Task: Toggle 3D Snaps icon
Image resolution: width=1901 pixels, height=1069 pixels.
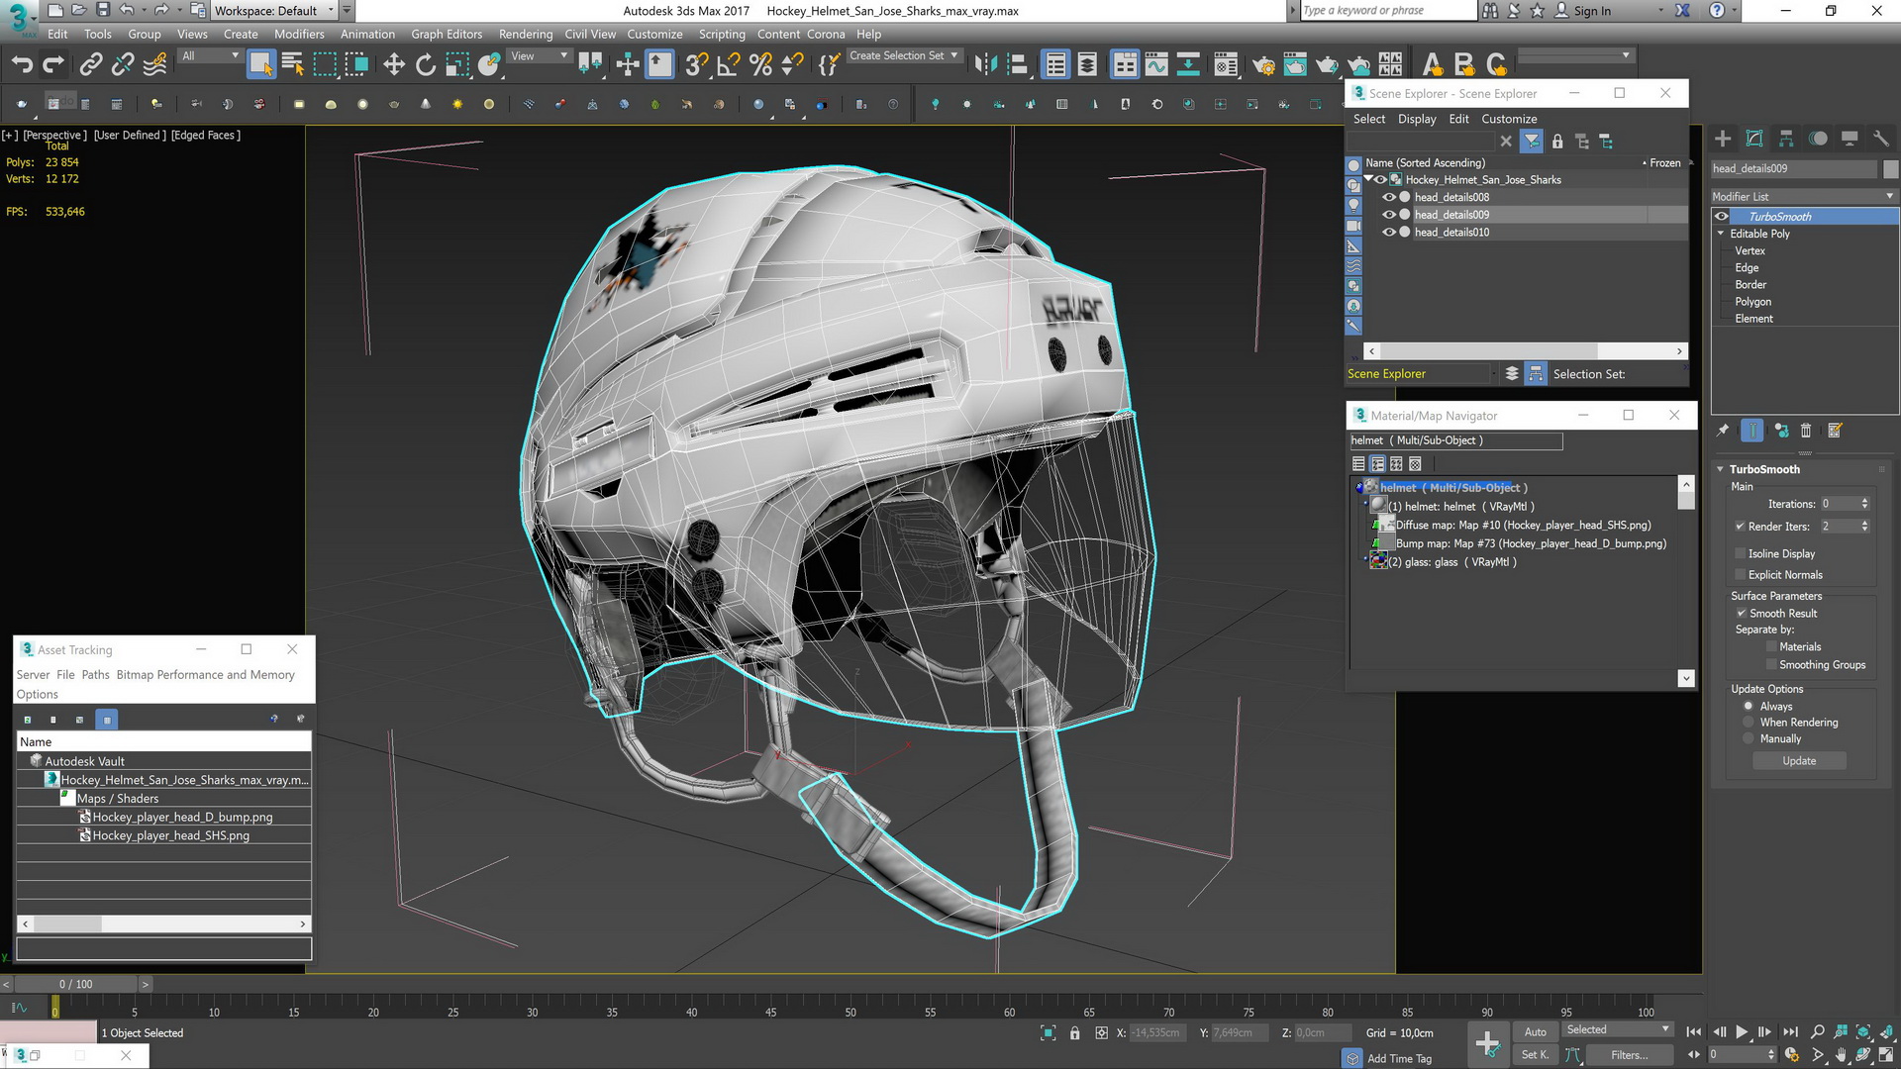Action: point(696,65)
